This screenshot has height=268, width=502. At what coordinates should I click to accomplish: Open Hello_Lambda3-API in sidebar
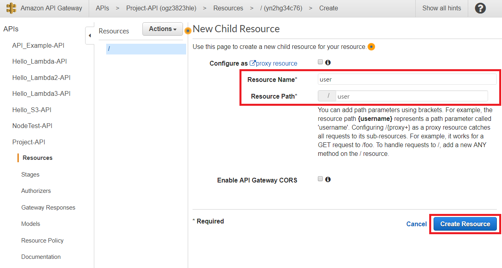[x=41, y=93]
